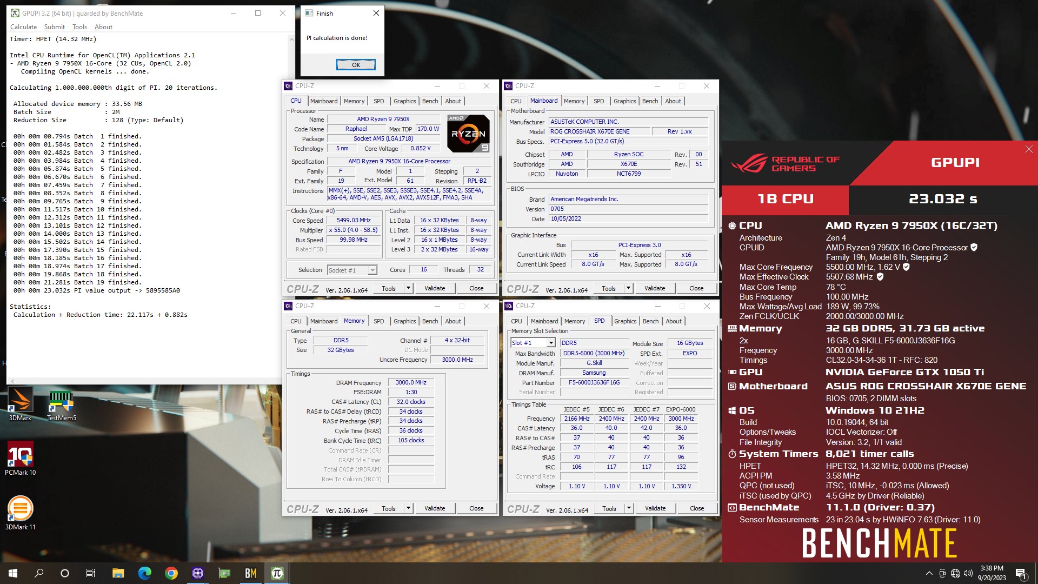Screen dimensions: 1038x584
Task: Expand Tools dropdown arrow in SPD window
Action: tap(629, 508)
